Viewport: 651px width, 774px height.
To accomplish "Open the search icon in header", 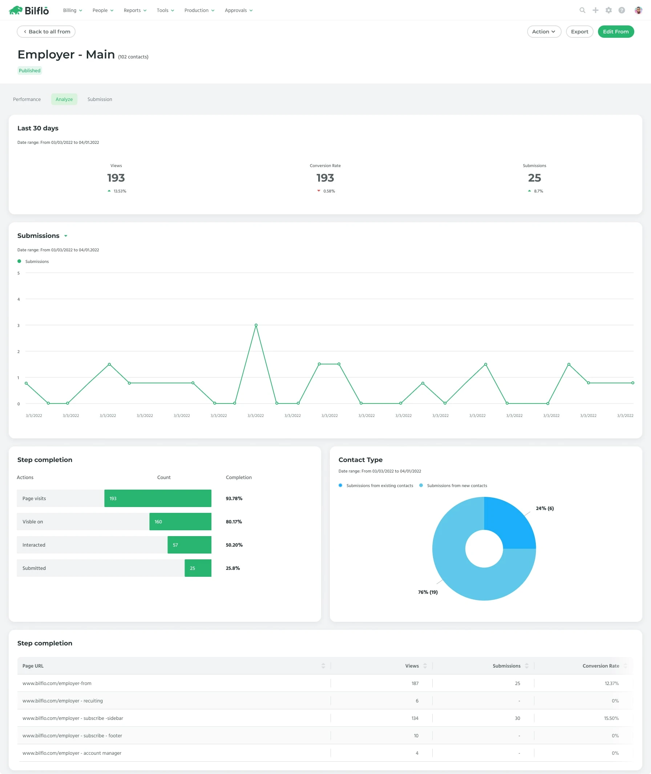I will point(582,10).
